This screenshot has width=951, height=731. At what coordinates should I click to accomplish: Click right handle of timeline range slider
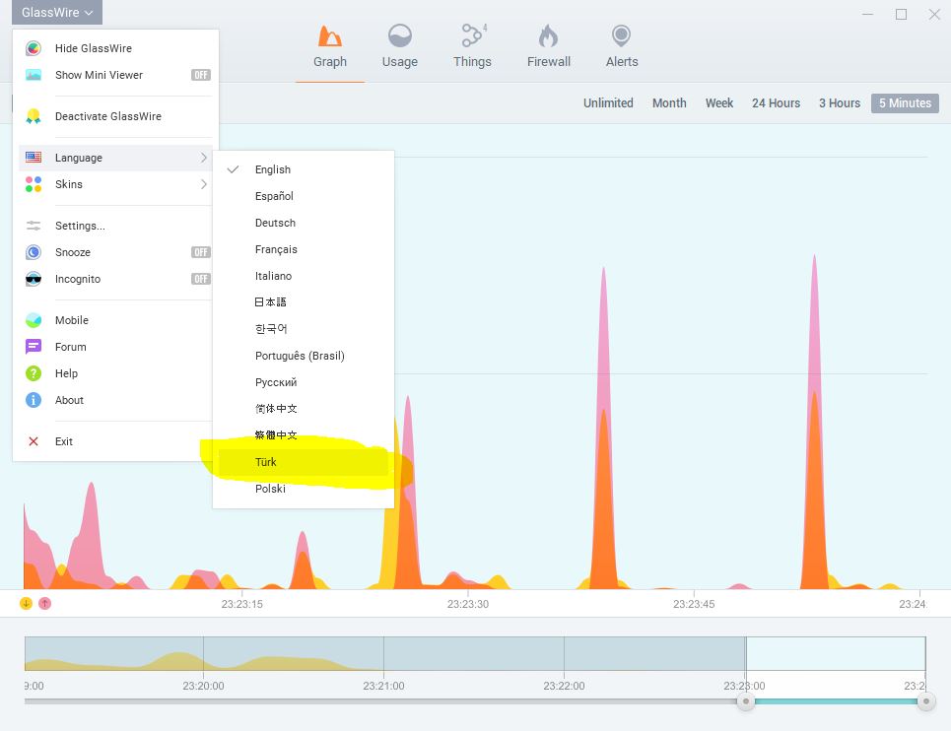925,701
